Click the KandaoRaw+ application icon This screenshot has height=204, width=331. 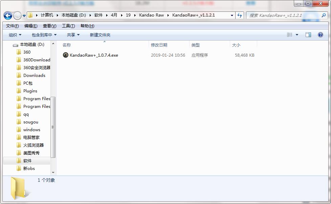(66, 55)
